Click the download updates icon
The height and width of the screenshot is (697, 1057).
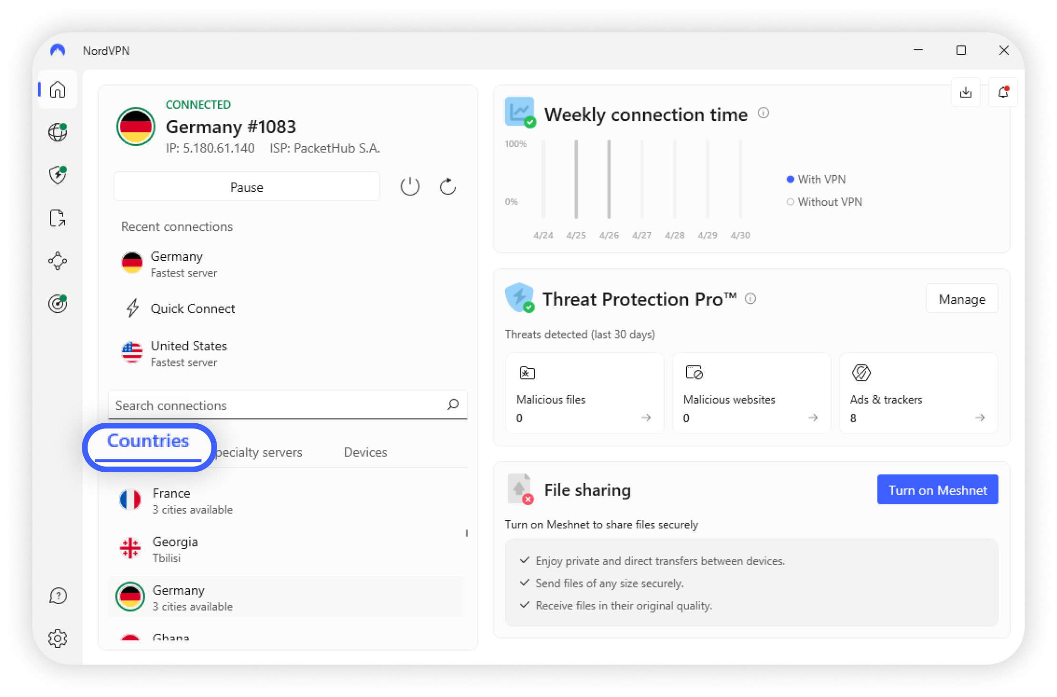966,92
